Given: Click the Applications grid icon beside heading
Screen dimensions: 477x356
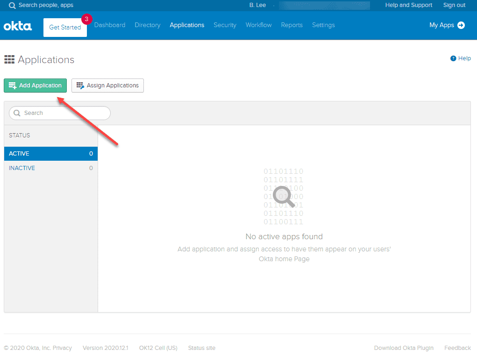Looking at the screenshot, I should (9, 59).
